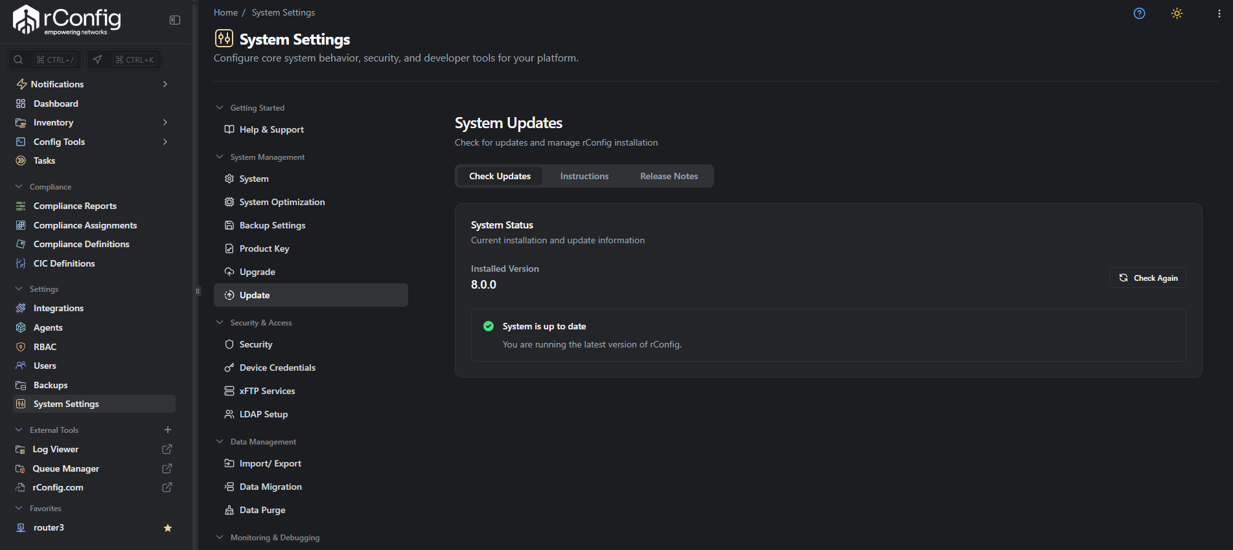Expand the Config Tools submenu
Screen dimensions: 1233x550
pyautogui.click(x=165, y=142)
